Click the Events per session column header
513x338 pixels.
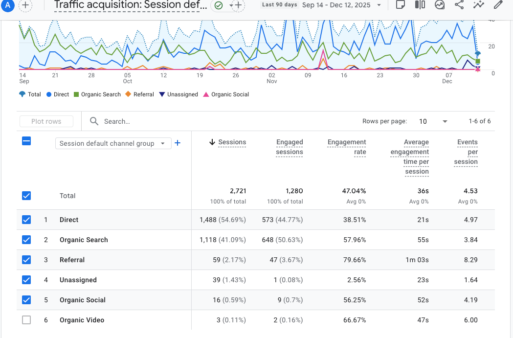[x=467, y=152]
